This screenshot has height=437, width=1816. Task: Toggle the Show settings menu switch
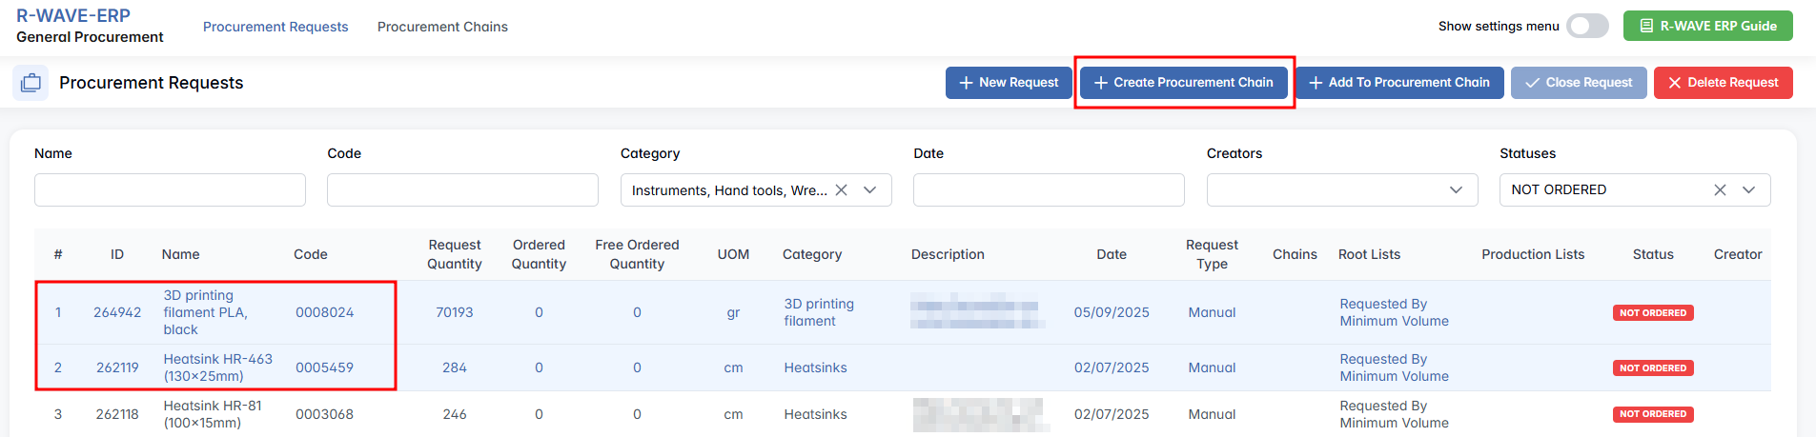pyautogui.click(x=1587, y=26)
